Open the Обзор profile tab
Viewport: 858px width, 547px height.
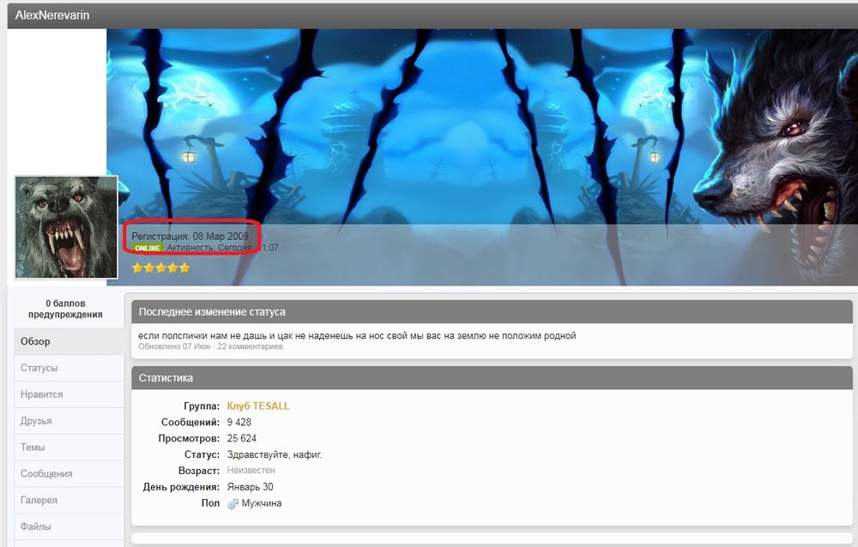pos(69,341)
